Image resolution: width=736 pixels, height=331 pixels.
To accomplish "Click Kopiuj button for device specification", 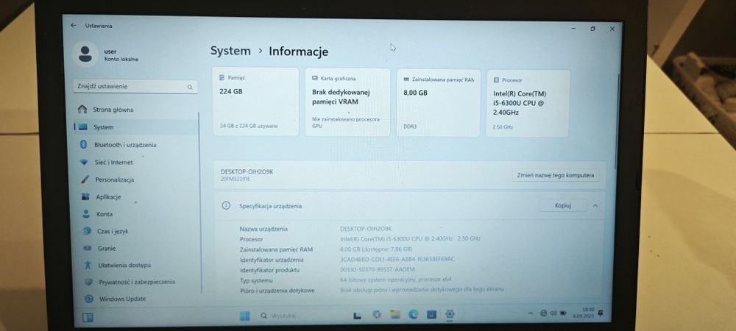I will 562,205.
